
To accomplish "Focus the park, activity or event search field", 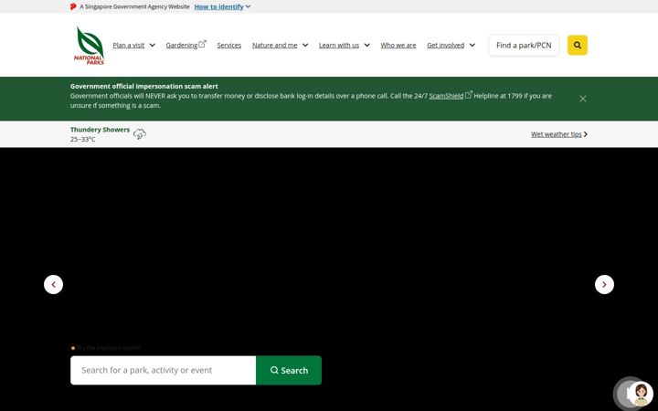I will pyautogui.click(x=164, y=370).
